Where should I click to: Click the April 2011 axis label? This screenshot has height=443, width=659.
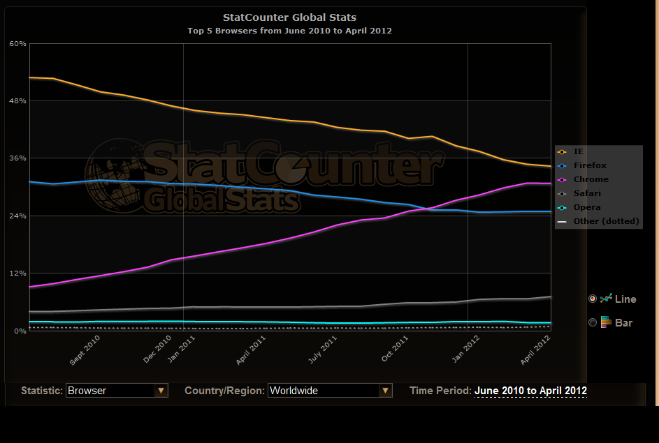click(251, 350)
